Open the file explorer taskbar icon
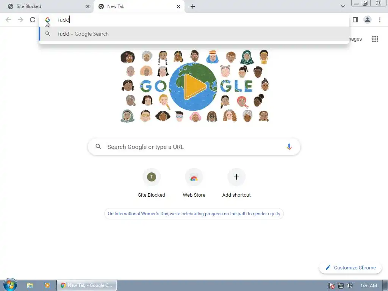 click(x=30, y=285)
